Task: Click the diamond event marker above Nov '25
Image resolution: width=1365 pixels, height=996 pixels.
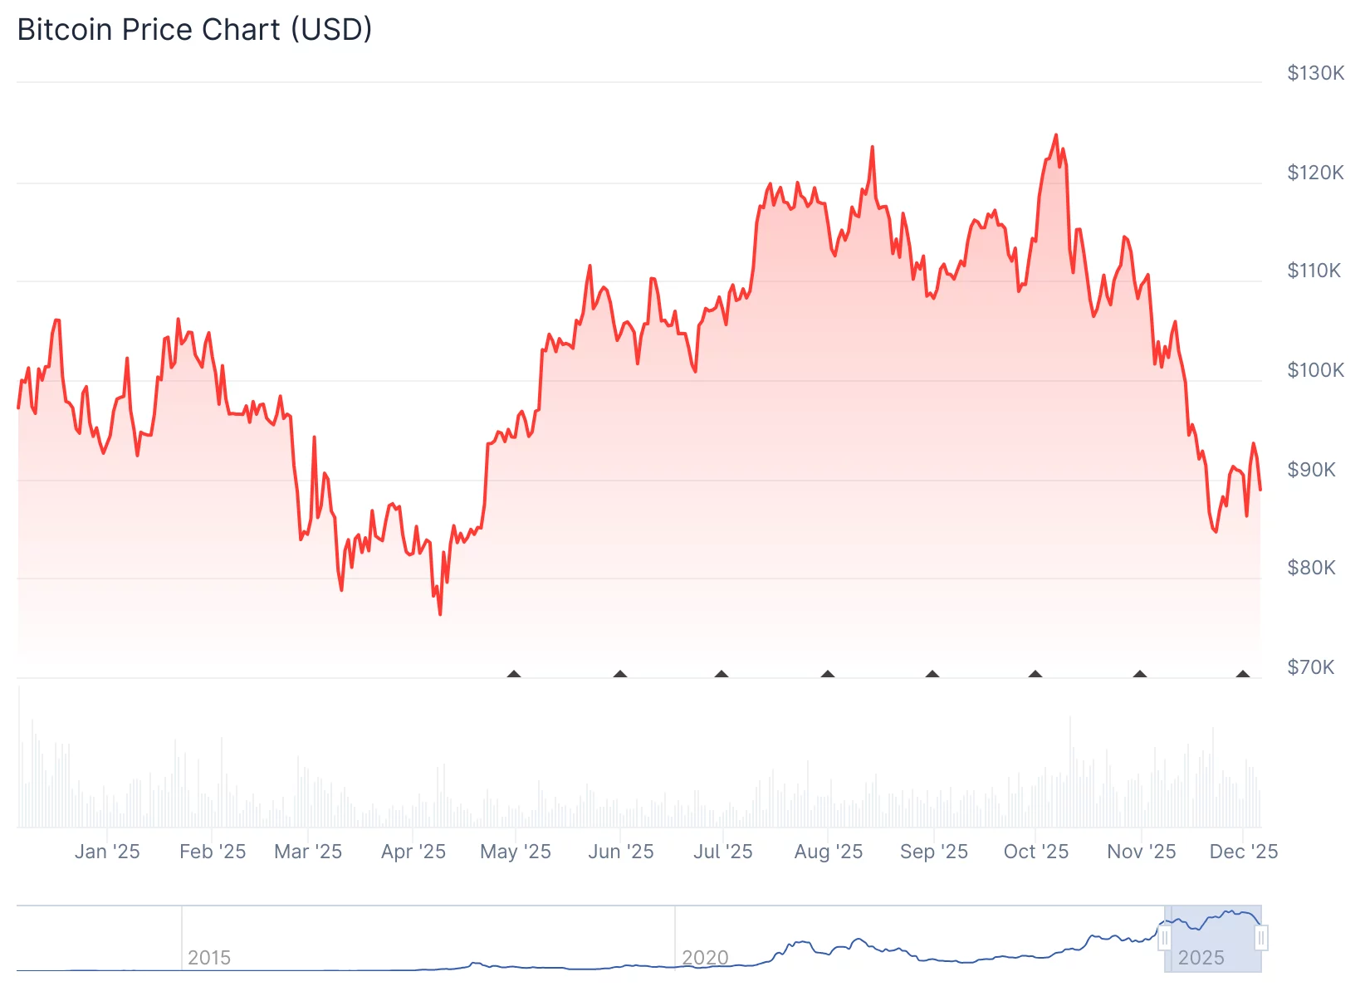Action: (1140, 674)
